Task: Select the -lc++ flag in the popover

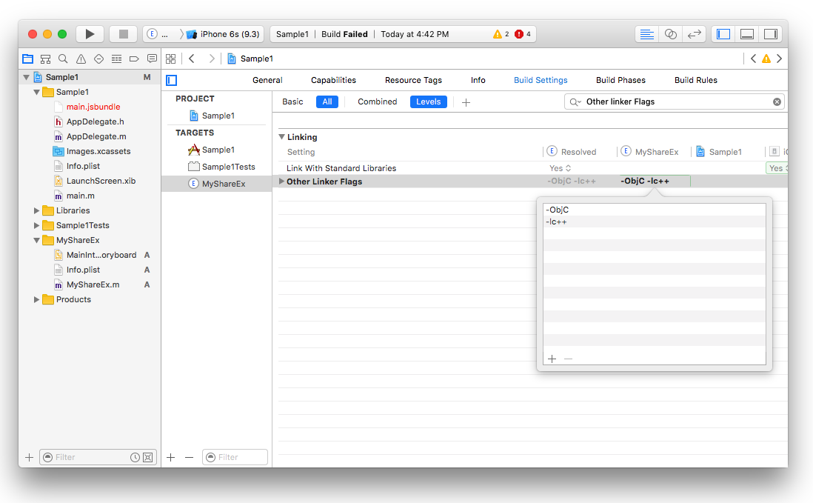Action: [655, 222]
